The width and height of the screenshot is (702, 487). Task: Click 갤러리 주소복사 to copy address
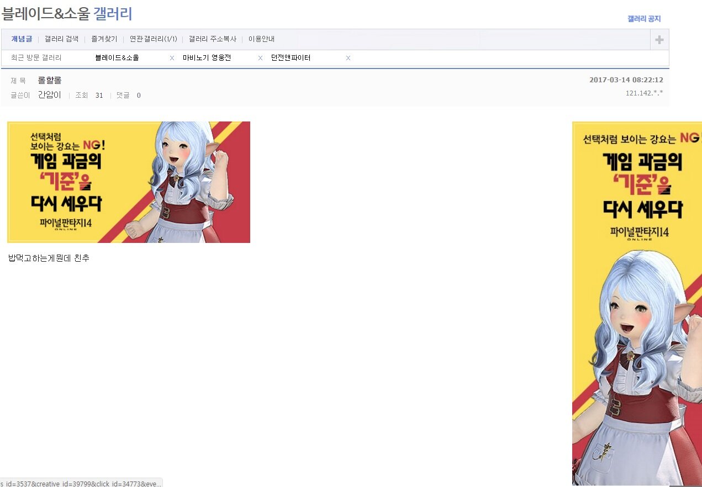point(212,39)
